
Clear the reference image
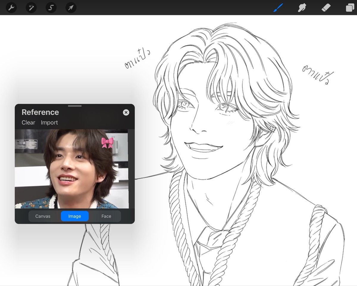(x=28, y=122)
